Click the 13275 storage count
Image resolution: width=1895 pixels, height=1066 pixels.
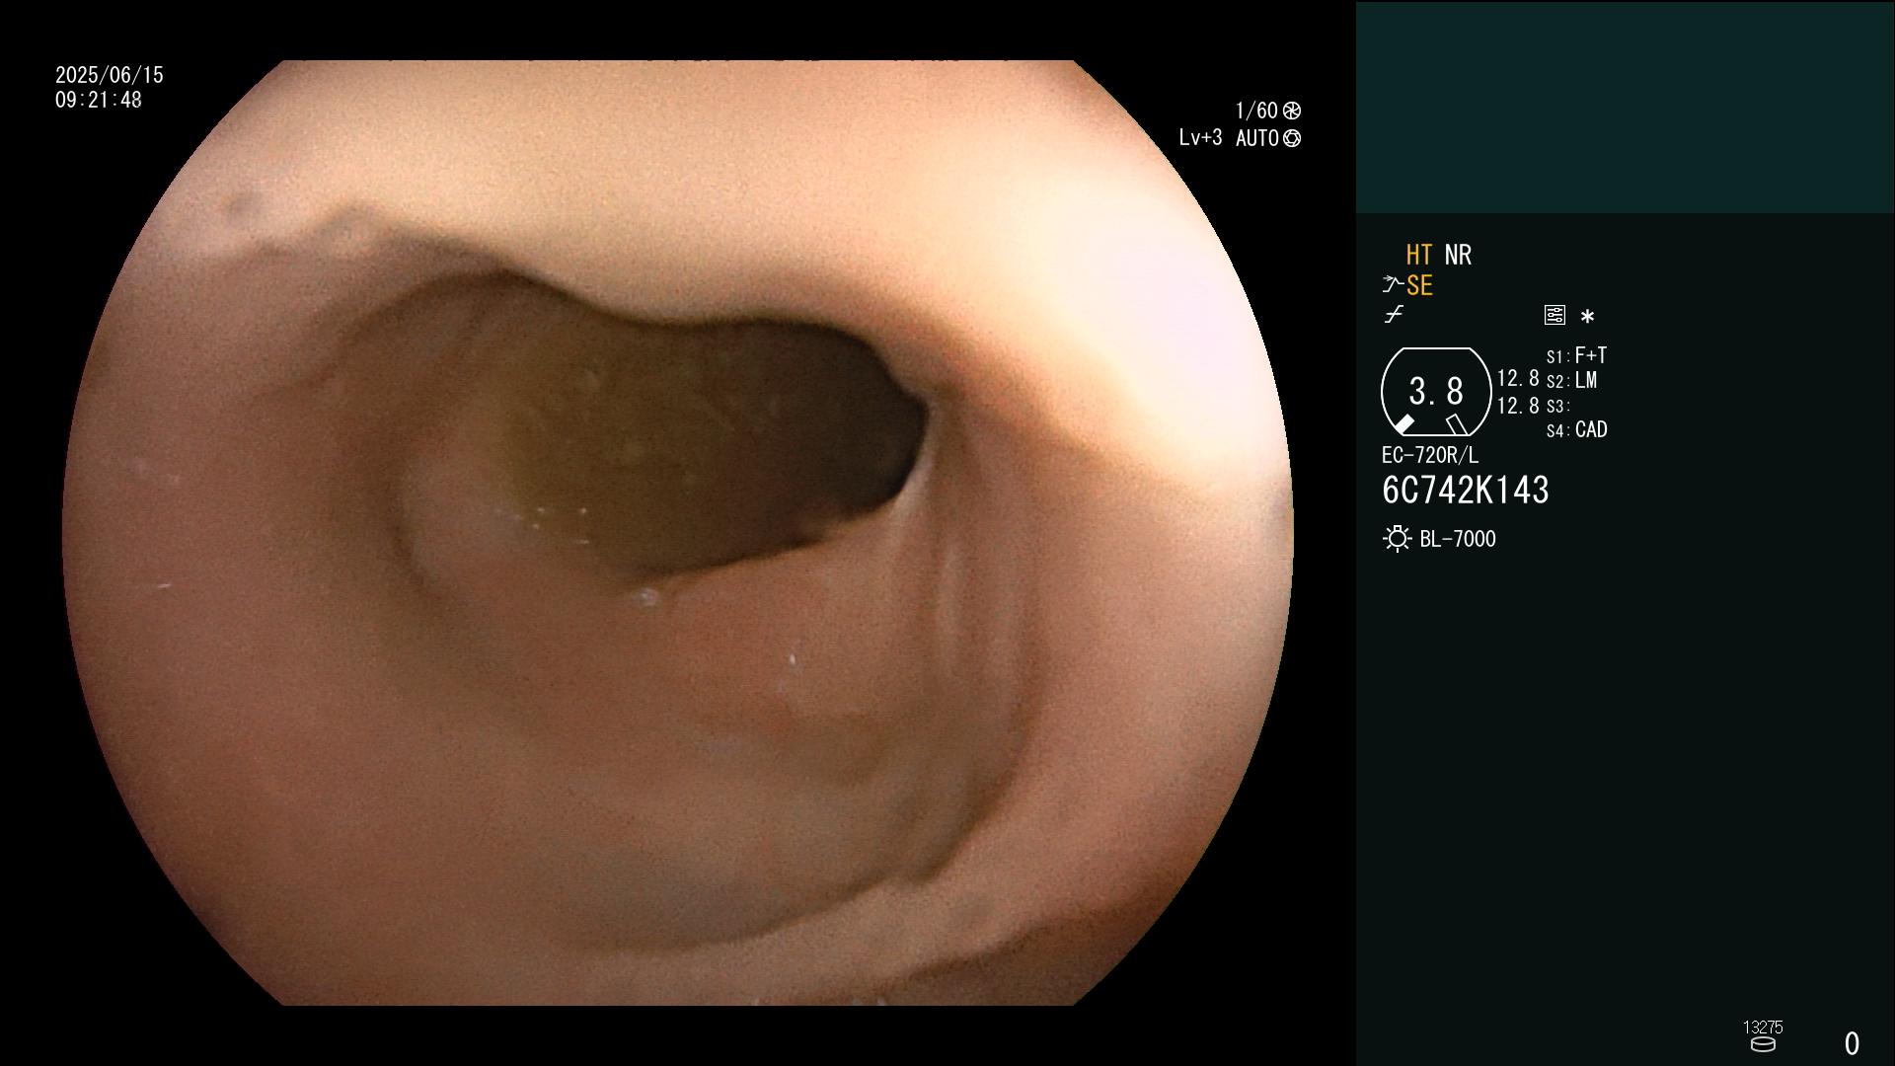(x=1763, y=1028)
